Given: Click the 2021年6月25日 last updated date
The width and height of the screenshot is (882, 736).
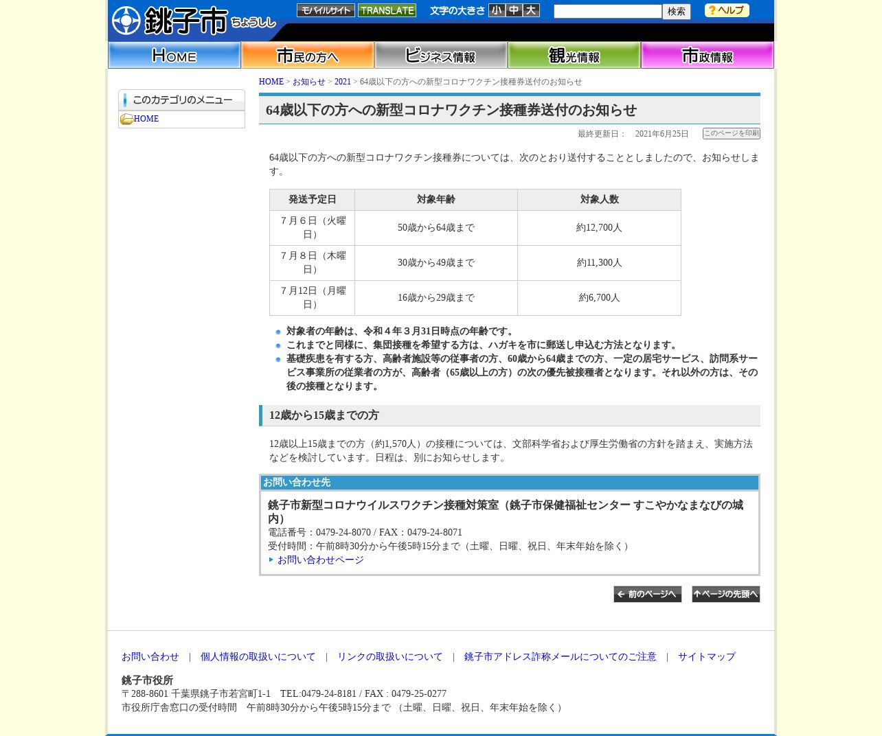Looking at the screenshot, I should [662, 134].
